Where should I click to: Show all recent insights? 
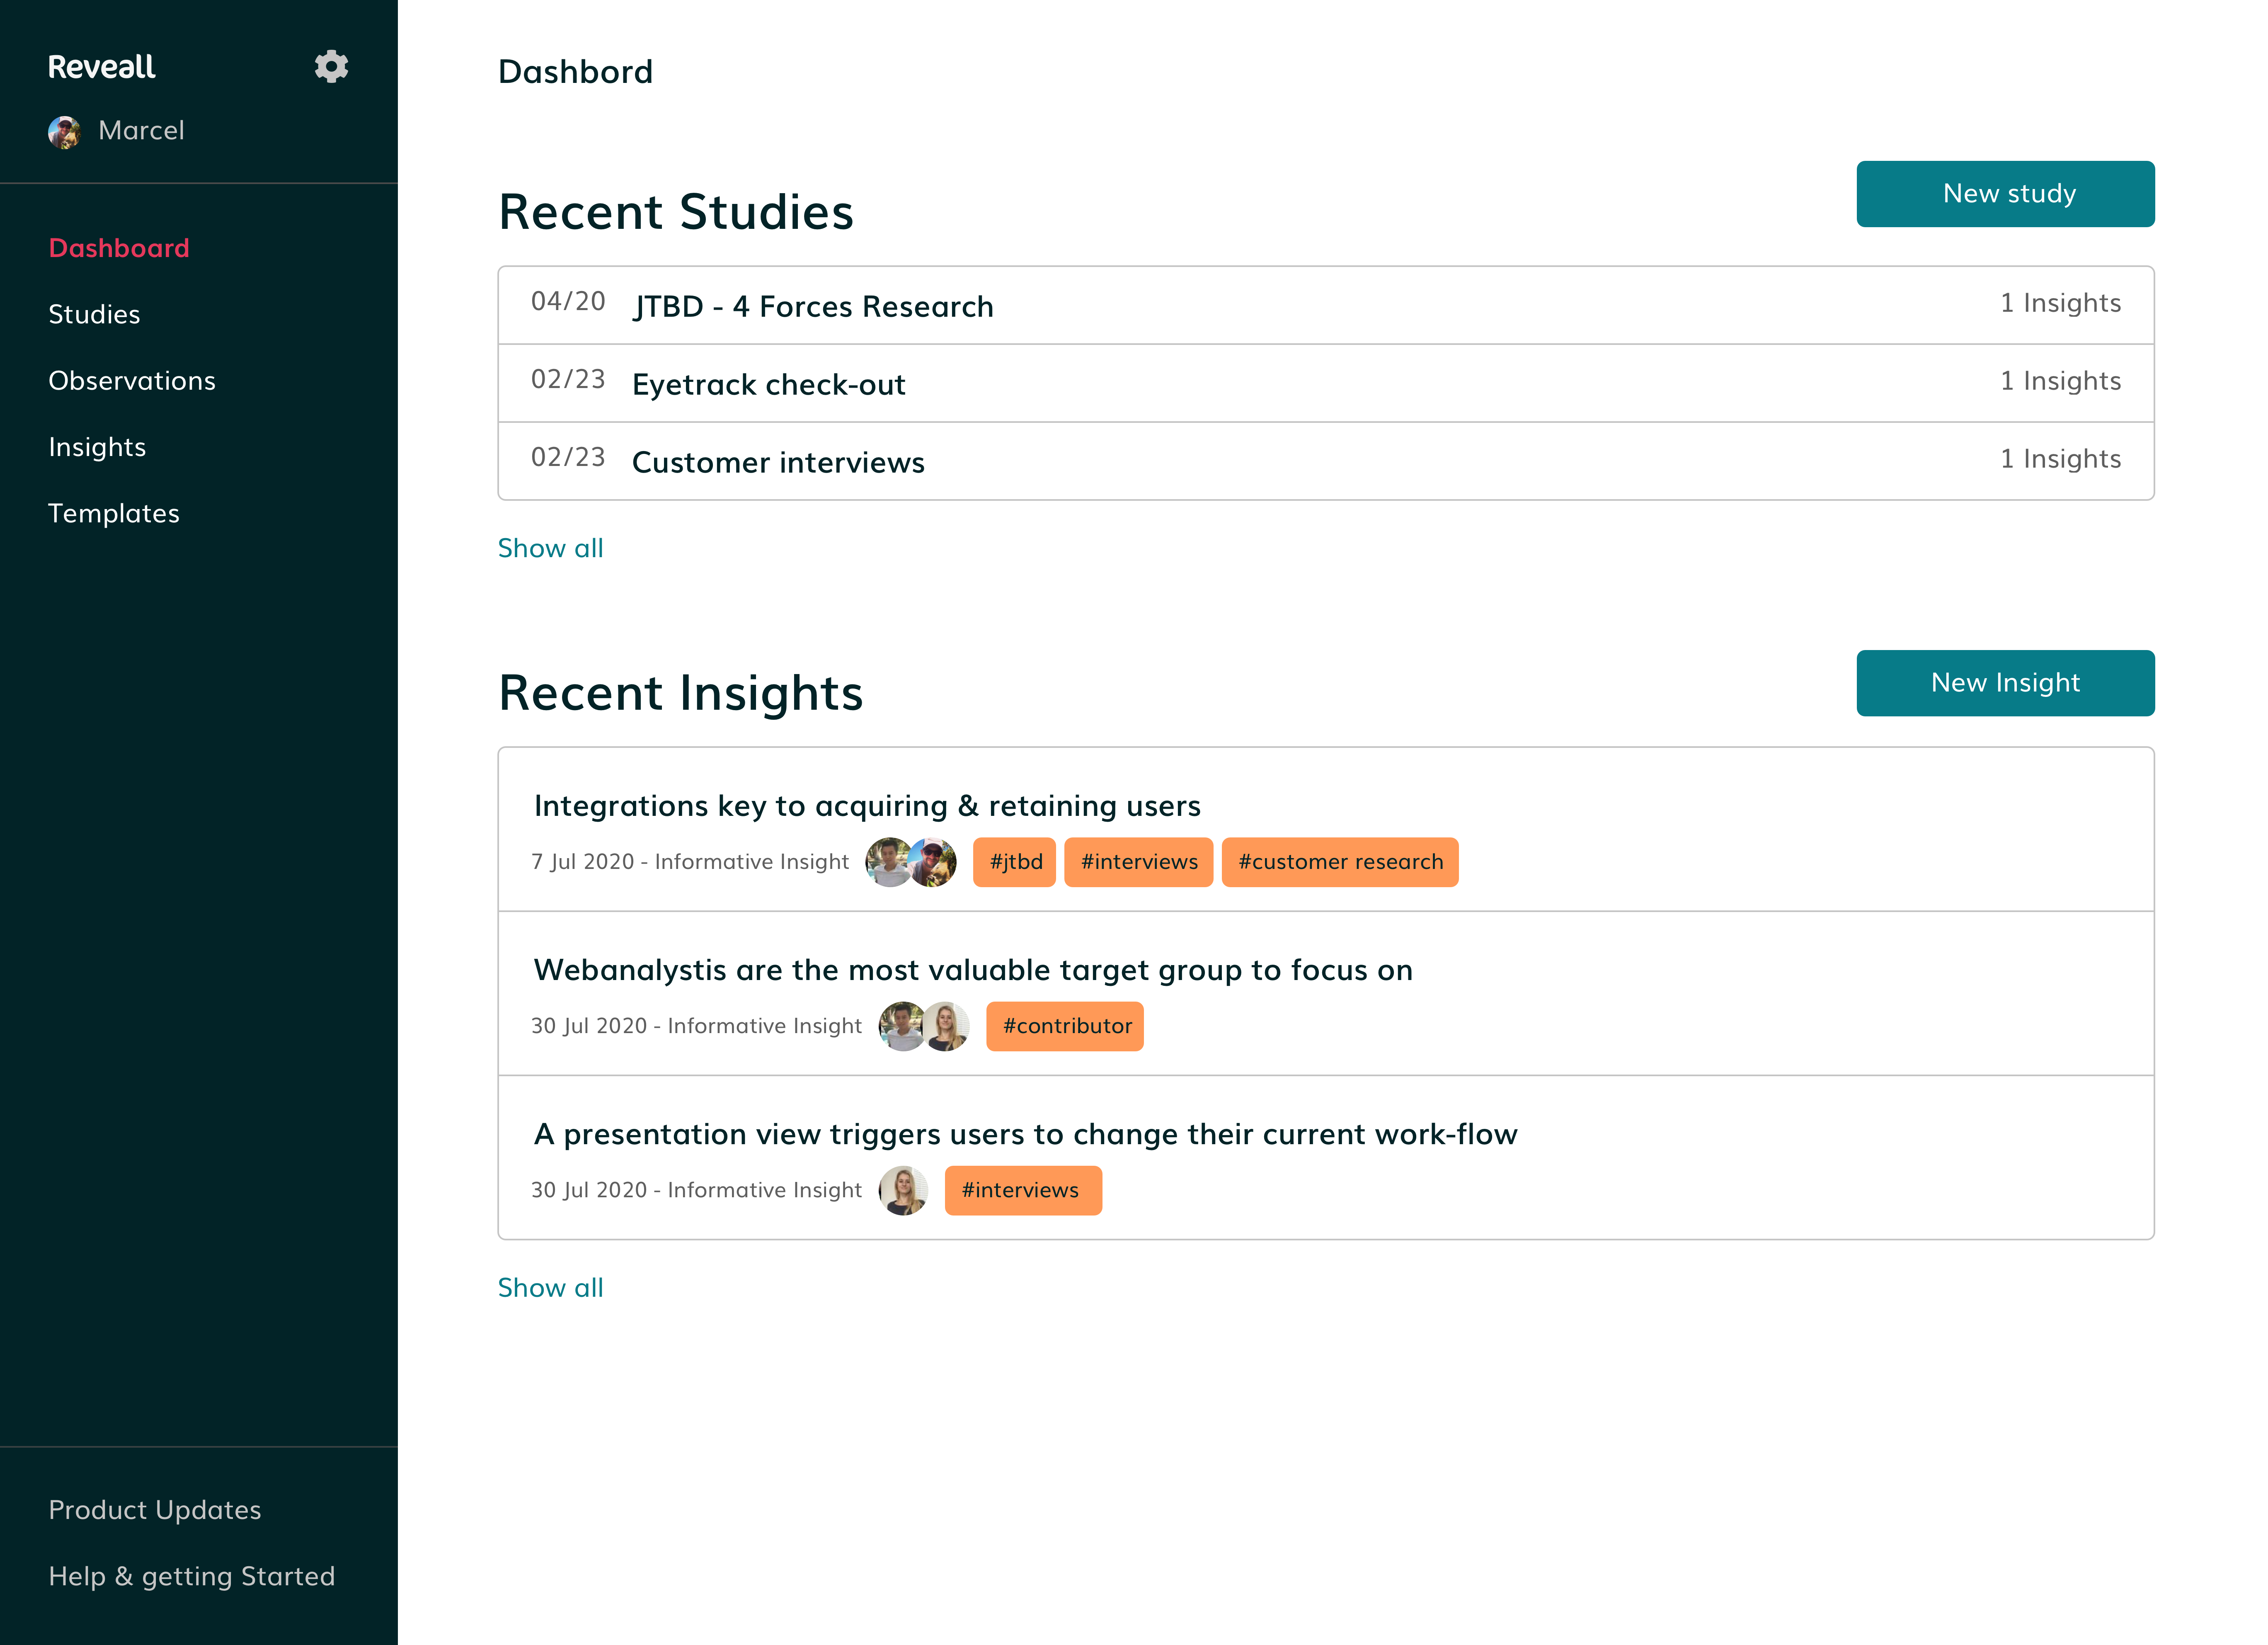click(x=550, y=1288)
